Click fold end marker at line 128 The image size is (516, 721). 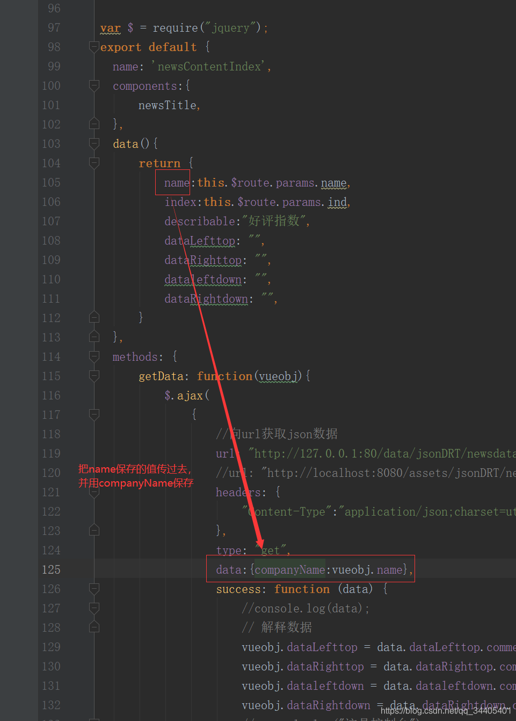tap(94, 627)
